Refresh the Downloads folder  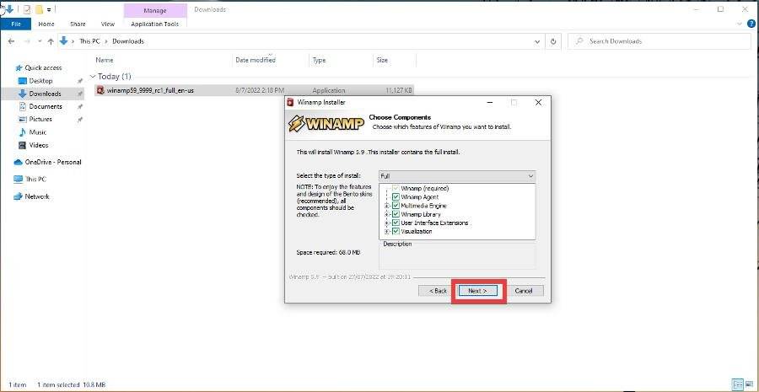(552, 41)
